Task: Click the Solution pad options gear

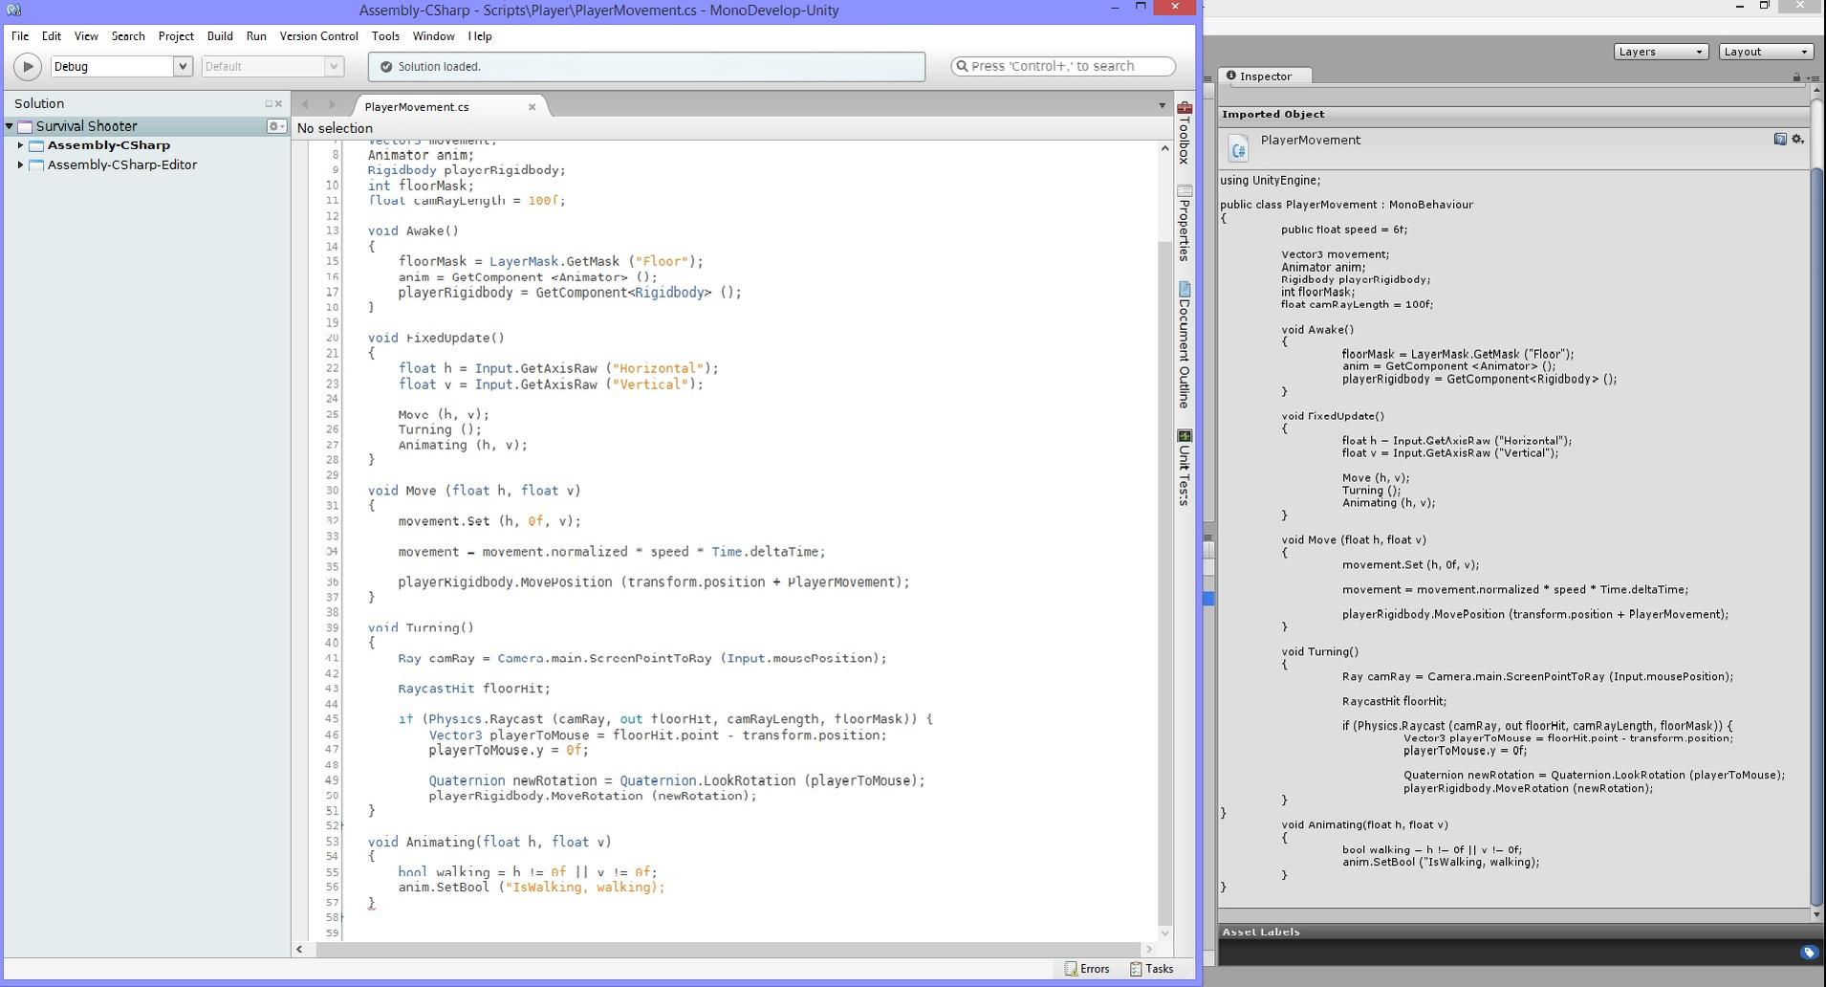Action: click(x=275, y=125)
